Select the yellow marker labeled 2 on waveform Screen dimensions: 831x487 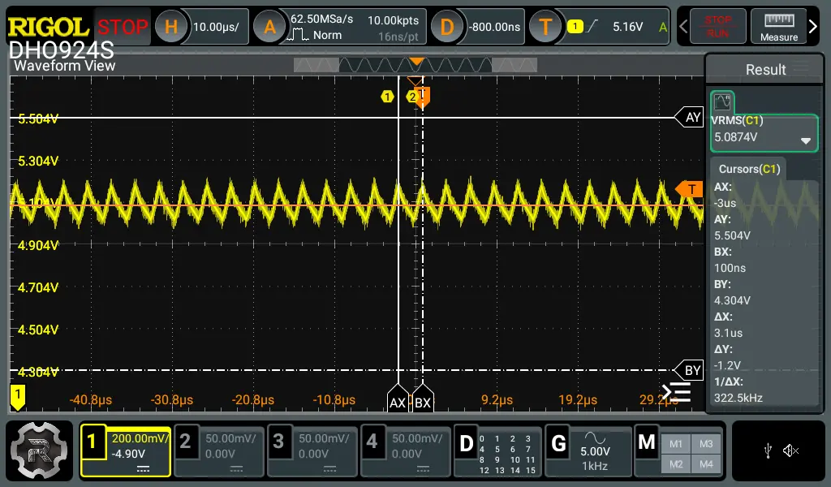coord(411,97)
